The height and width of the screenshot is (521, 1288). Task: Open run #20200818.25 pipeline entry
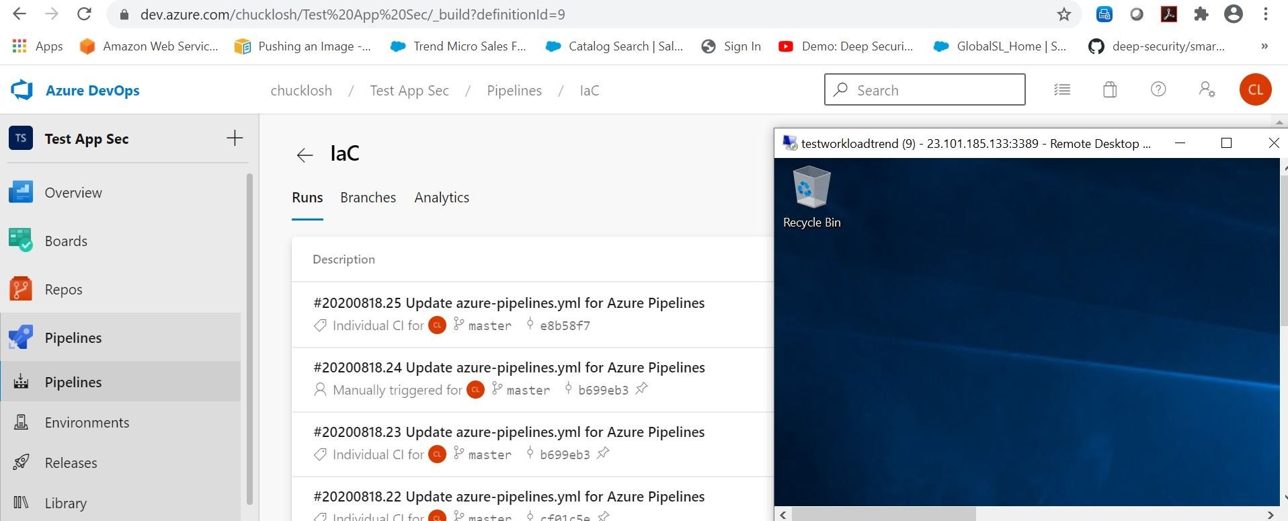[509, 303]
